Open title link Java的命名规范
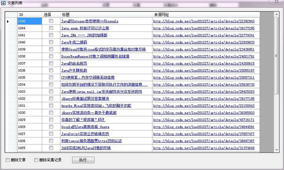This screenshot has width=284, height=170. pos(74,64)
